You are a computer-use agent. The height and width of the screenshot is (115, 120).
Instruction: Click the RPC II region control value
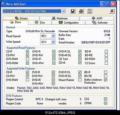pyautogui.click(x=39, y=99)
